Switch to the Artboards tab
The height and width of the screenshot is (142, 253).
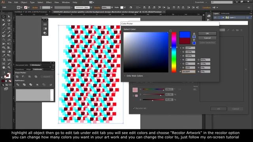[225, 13]
